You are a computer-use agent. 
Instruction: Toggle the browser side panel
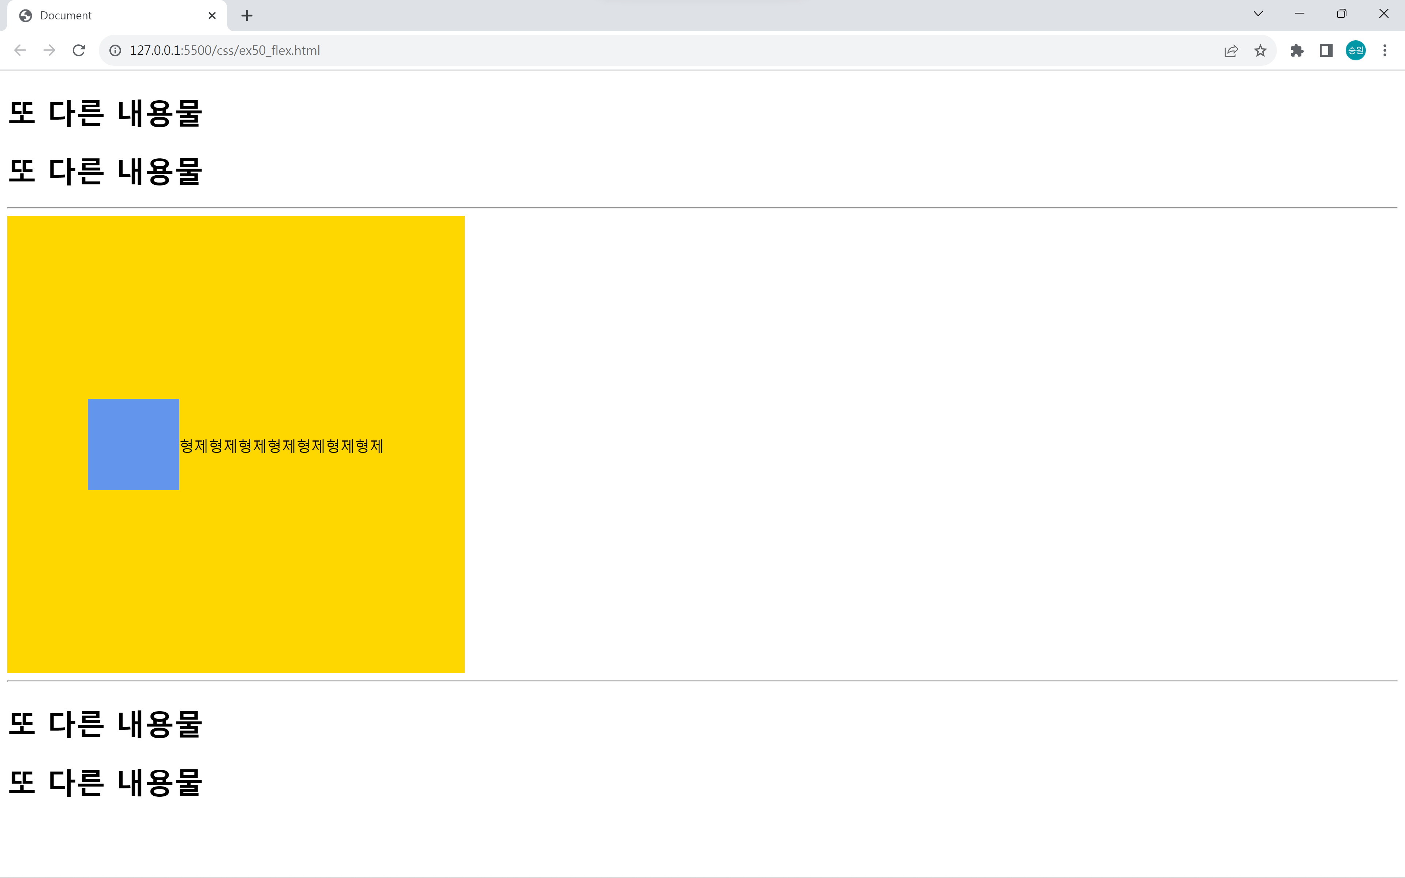1326,50
